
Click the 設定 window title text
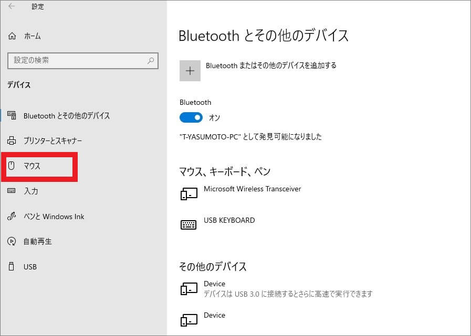[x=38, y=7]
